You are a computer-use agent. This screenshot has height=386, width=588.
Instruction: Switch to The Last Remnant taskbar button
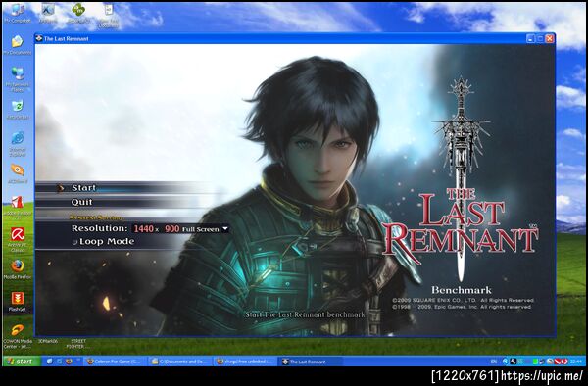pyautogui.click(x=310, y=362)
